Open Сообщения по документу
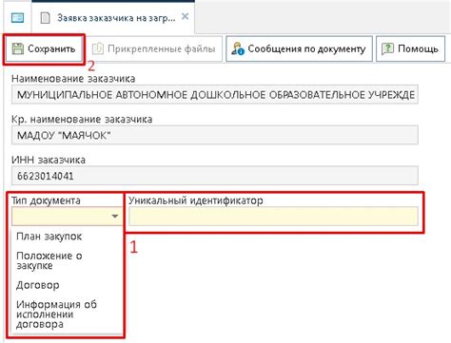This screenshot has width=451, height=343. pyautogui.click(x=299, y=48)
